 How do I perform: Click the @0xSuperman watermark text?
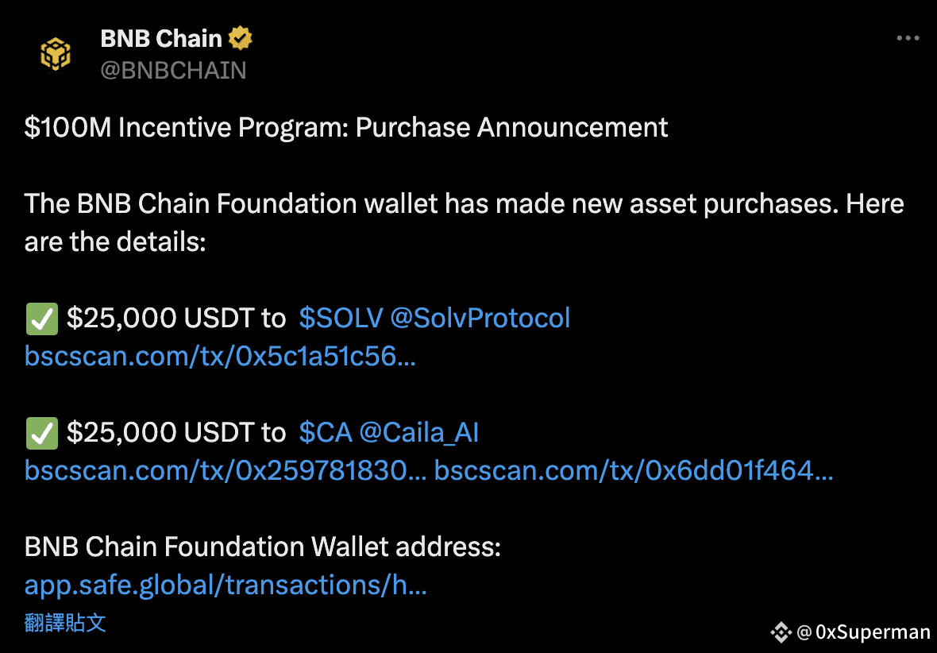coord(864,632)
